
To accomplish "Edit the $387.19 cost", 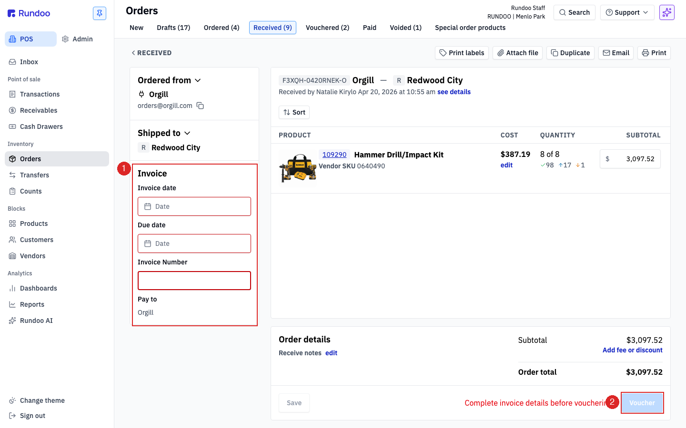I will pos(506,165).
